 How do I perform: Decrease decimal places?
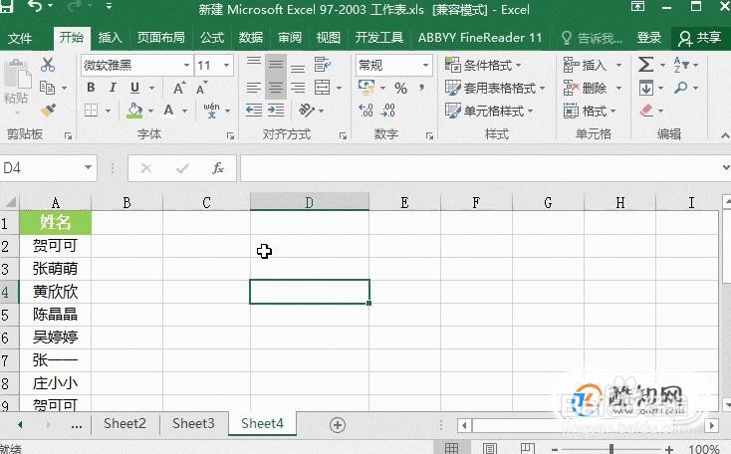[x=387, y=110]
